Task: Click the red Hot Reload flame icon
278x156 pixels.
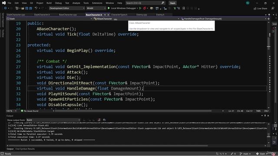Action: [145, 8]
